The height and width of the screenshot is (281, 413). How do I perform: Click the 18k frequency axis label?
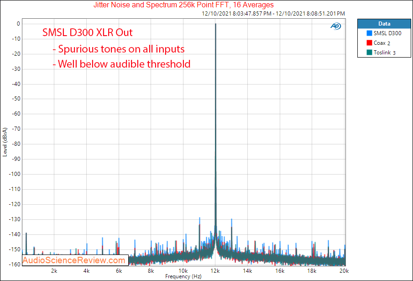click(x=312, y=271)
